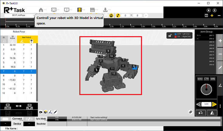
Task: Click the pencil edit icon below viewport
Action: [55, 112]
